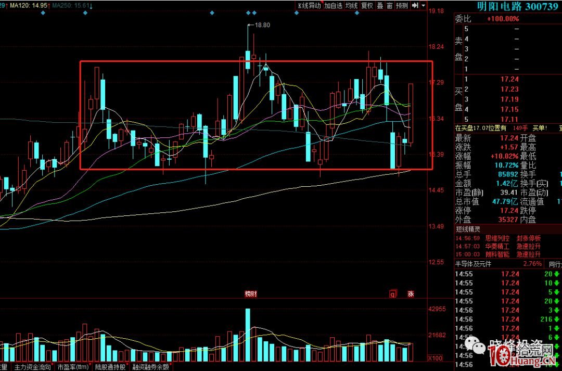The height and width of the screenshot is (371, 562).
Task: Open the 预测 forecast button
Action: [x=402, y=6]
